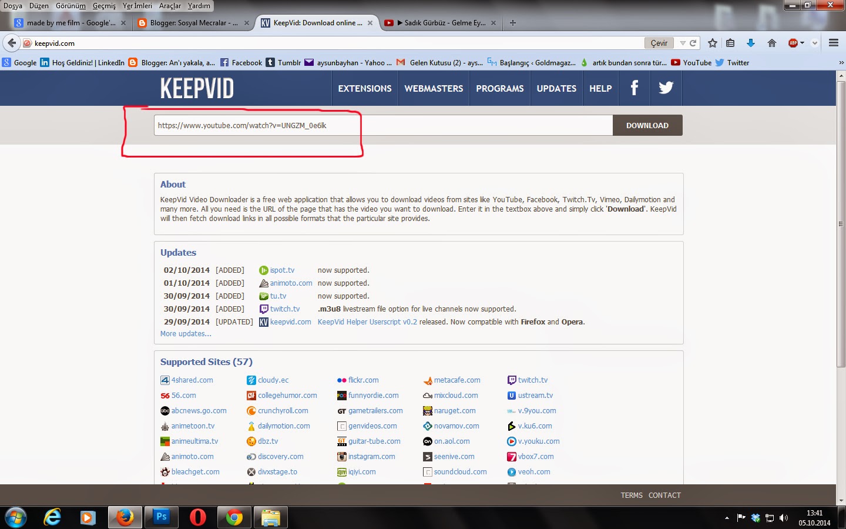
Task: Show more bookmarks with the chevron
Action: 841,63
